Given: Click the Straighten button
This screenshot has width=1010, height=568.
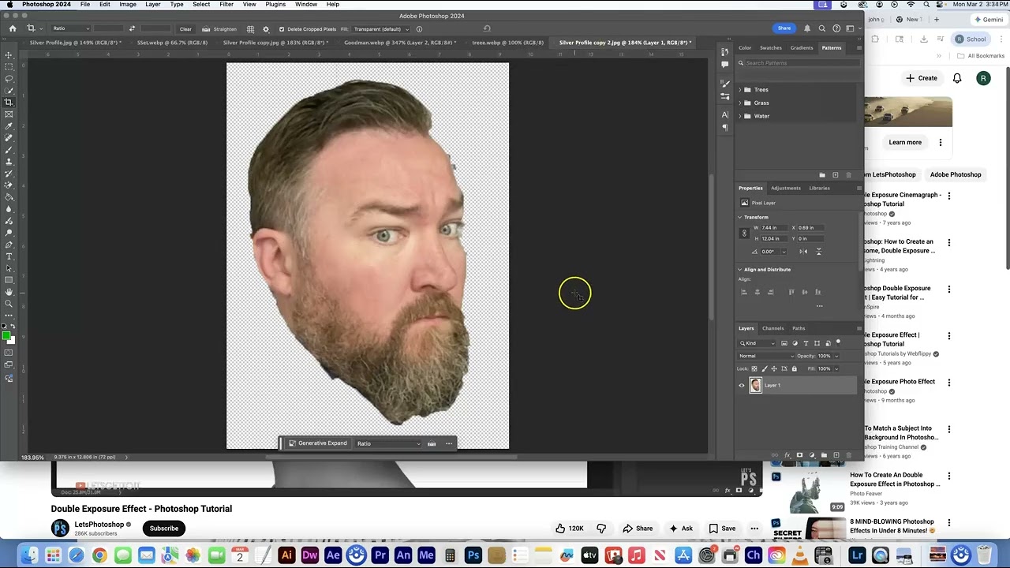Looking at the screenshot, I should click(x=220, y=29).
